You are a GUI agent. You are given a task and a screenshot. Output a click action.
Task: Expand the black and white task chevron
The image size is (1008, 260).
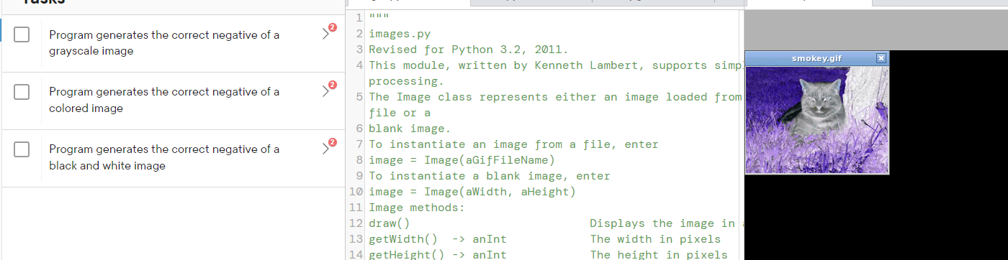pos(326,149)
